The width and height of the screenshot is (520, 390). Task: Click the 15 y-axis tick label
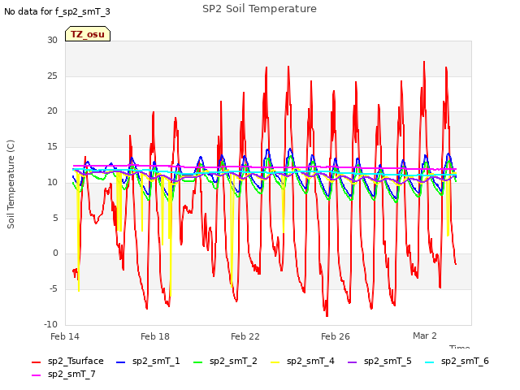pyautogui.click(x=52, y=146)
